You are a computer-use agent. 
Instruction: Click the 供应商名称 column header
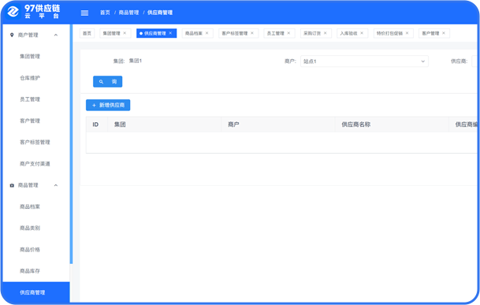[x=392, y=125]
